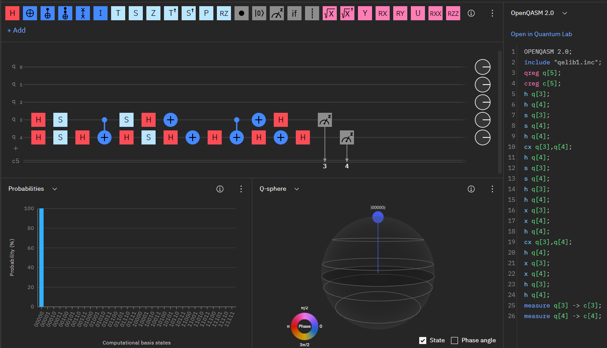Screen dimensions: 607x348
Task: Click the phase color wheel legend
Action: pyautogui.click(x=304, y=326)
